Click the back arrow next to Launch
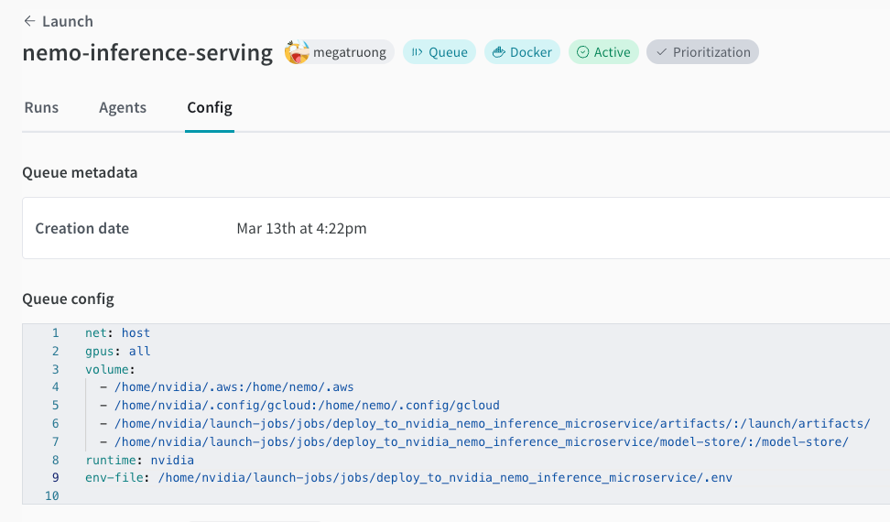 click(29, 21)
